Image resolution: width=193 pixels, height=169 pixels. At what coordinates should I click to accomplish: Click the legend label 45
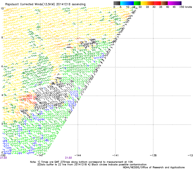[x=174, y=7]
